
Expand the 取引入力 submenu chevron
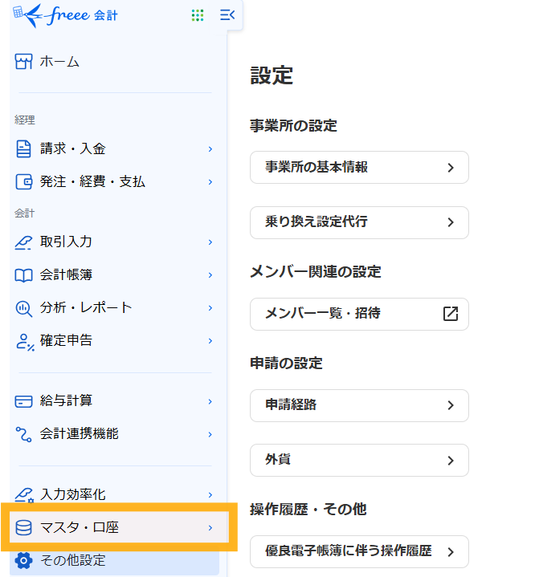click(x=210, y=242)
